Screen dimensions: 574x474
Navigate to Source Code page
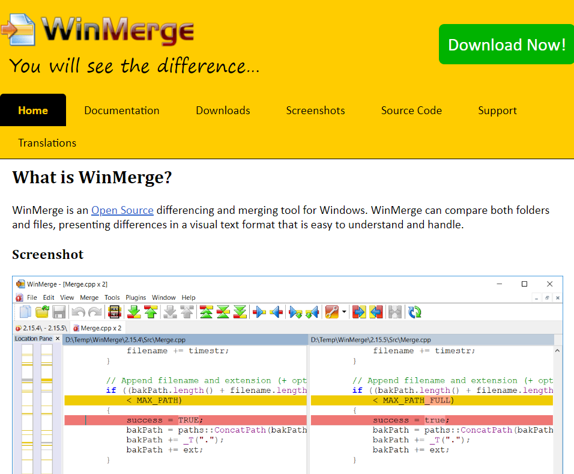pyautogui.click(x=411, y=111)
